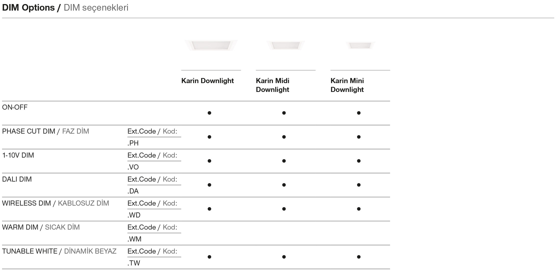Click the .TW tunable white code
The width and height of the screenshot is (556, 272).
[x=133, y=263]
